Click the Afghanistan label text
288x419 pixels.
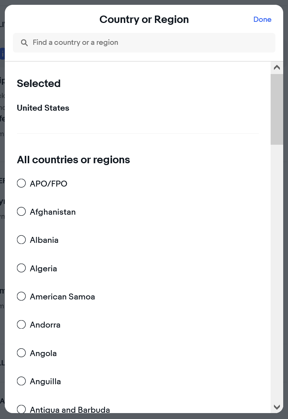[x=53, y=212]
